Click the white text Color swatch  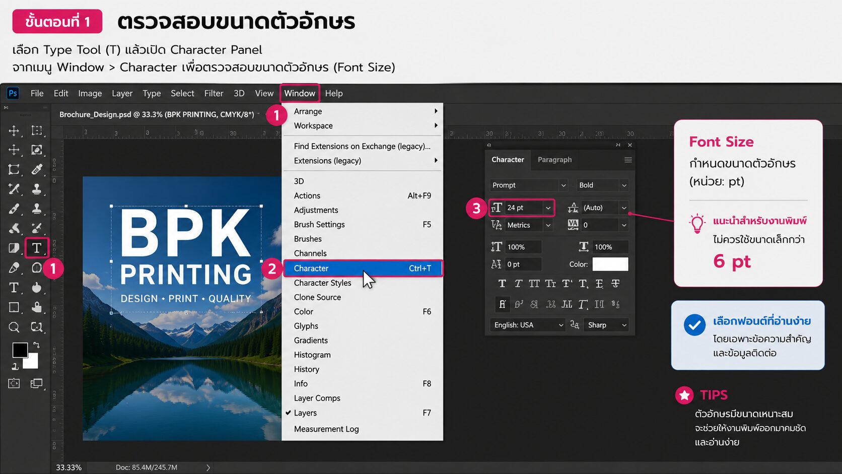coord(610,264)
